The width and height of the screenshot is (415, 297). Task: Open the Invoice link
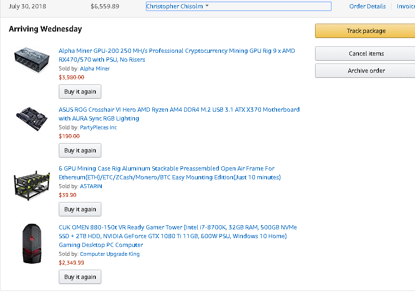[x=406, y=6]
